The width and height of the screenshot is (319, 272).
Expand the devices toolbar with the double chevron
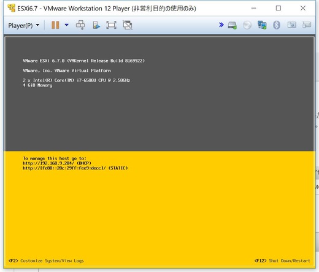[x=221, y=25]
